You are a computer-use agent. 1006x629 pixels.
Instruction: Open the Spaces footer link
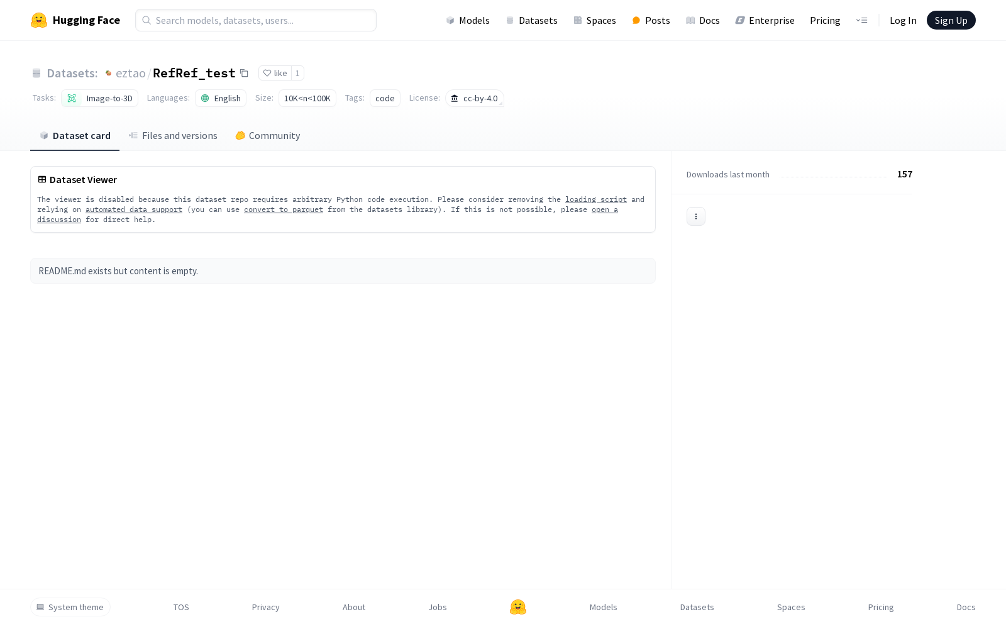tap(791, 607)
